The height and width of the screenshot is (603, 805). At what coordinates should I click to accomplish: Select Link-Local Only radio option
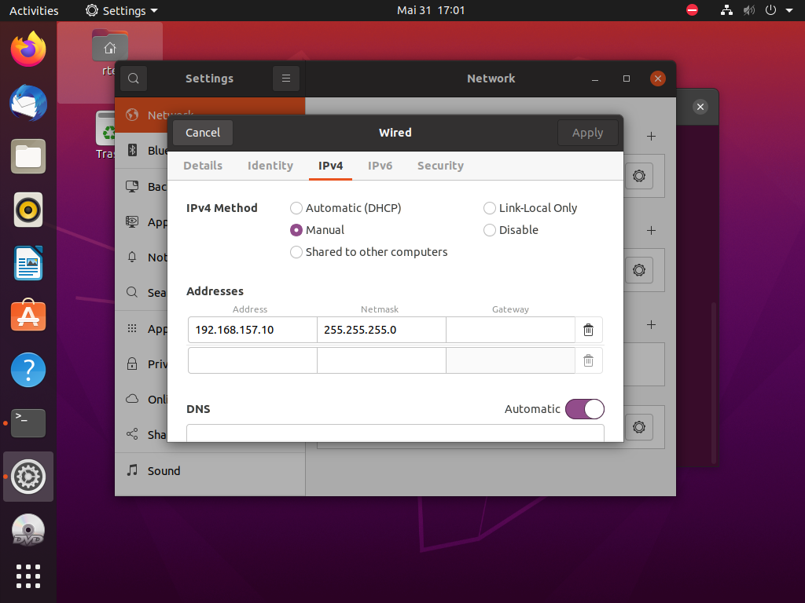tap(490, 208)
